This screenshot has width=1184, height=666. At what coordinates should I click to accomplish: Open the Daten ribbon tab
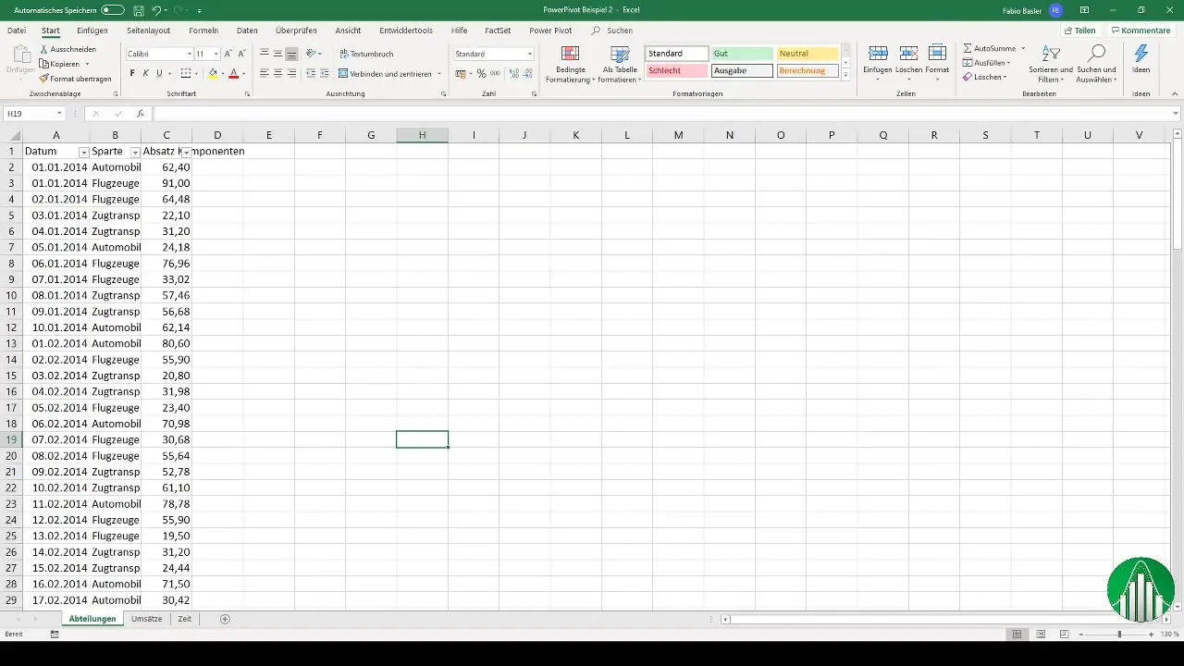pyautogui.click(x=247, y=31)
